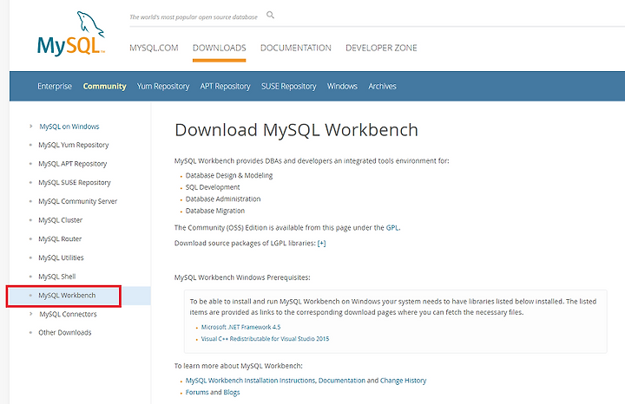This screenshot has width=625, height=404.
Task: Open APT Repository in the blue bar
Action: [225, 86]
